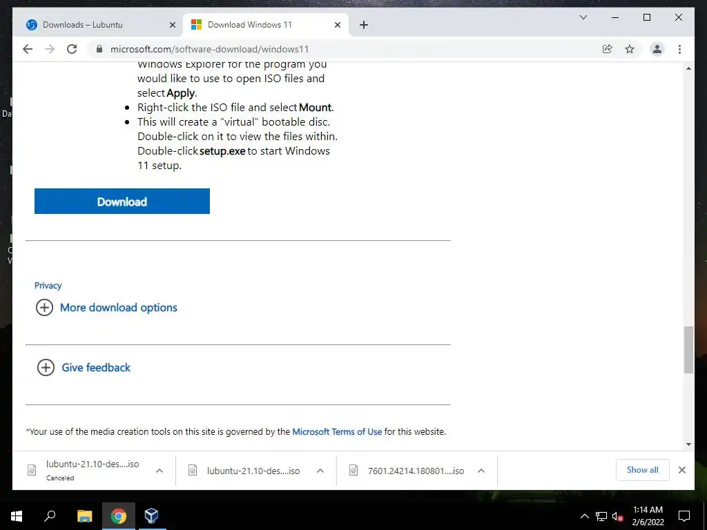
Task: Open the Chrome three-dot menu
Action: [679, 49]
